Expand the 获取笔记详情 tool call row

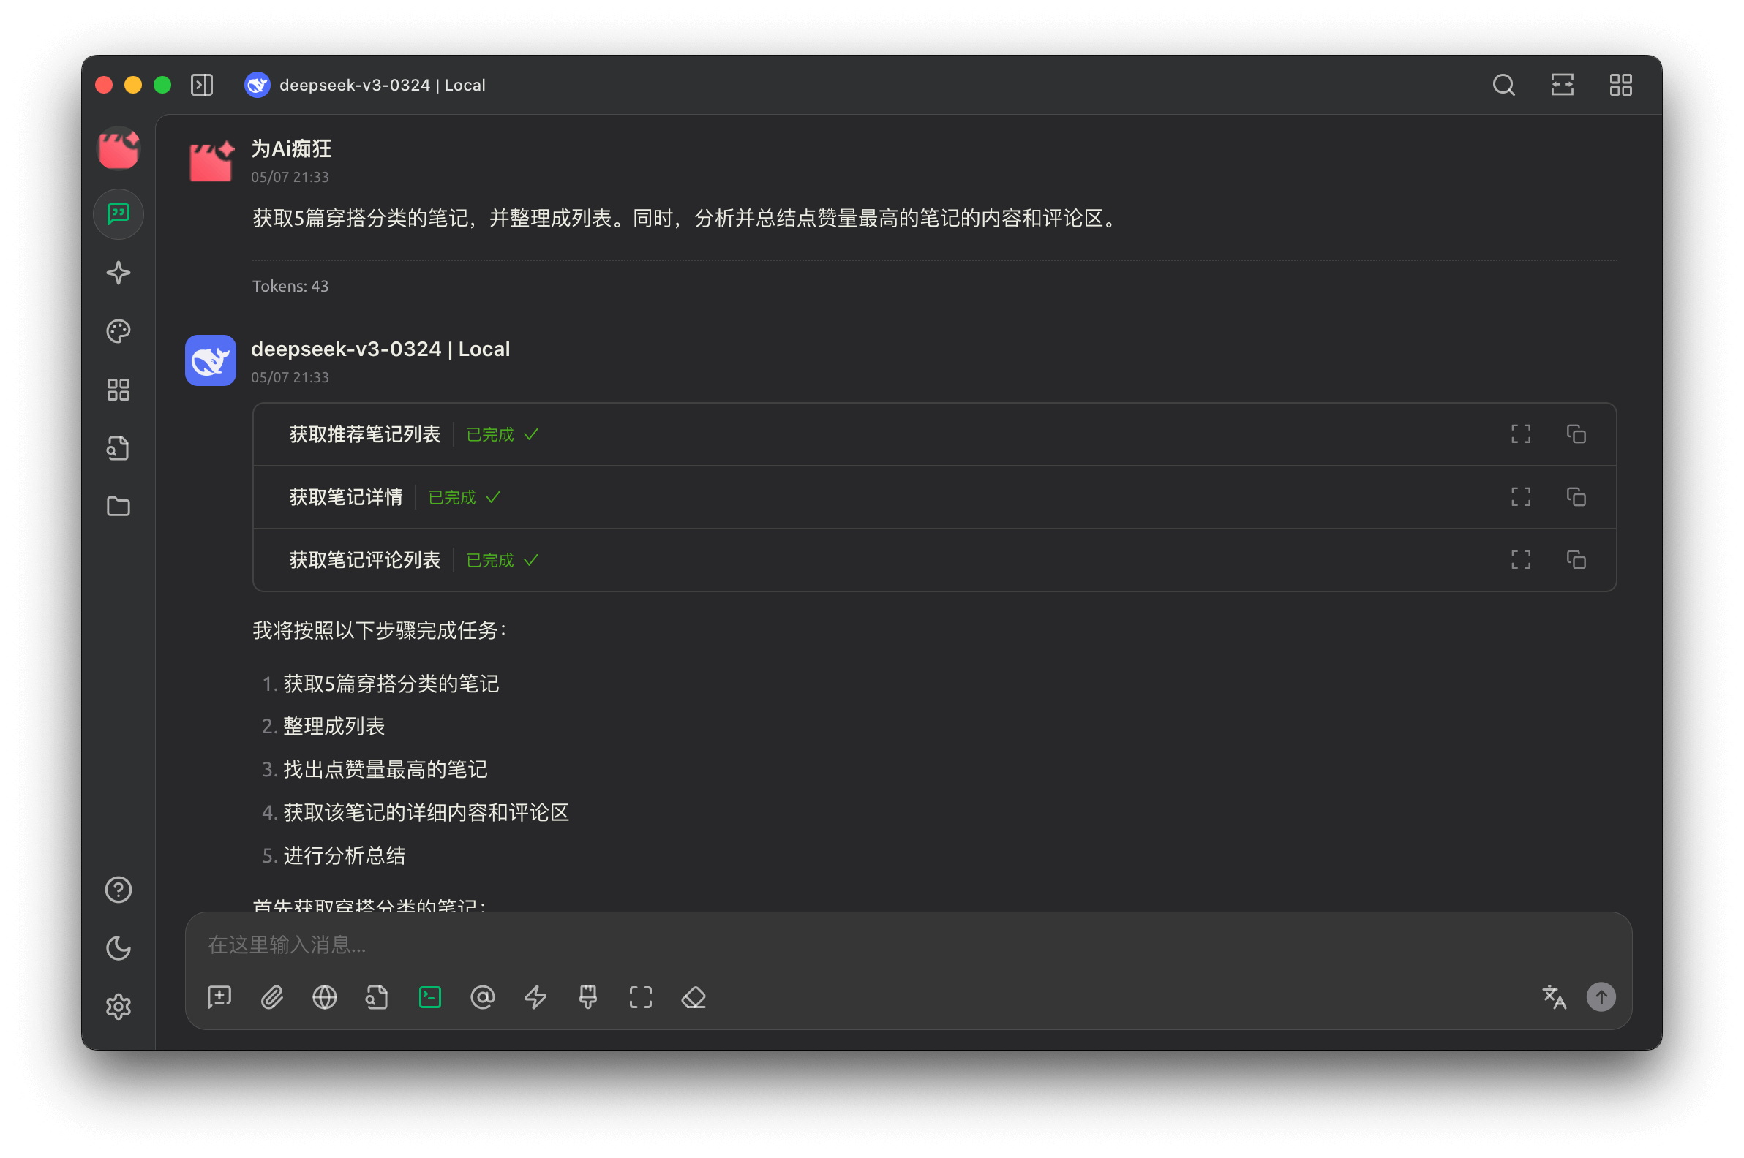click(346, 497)
